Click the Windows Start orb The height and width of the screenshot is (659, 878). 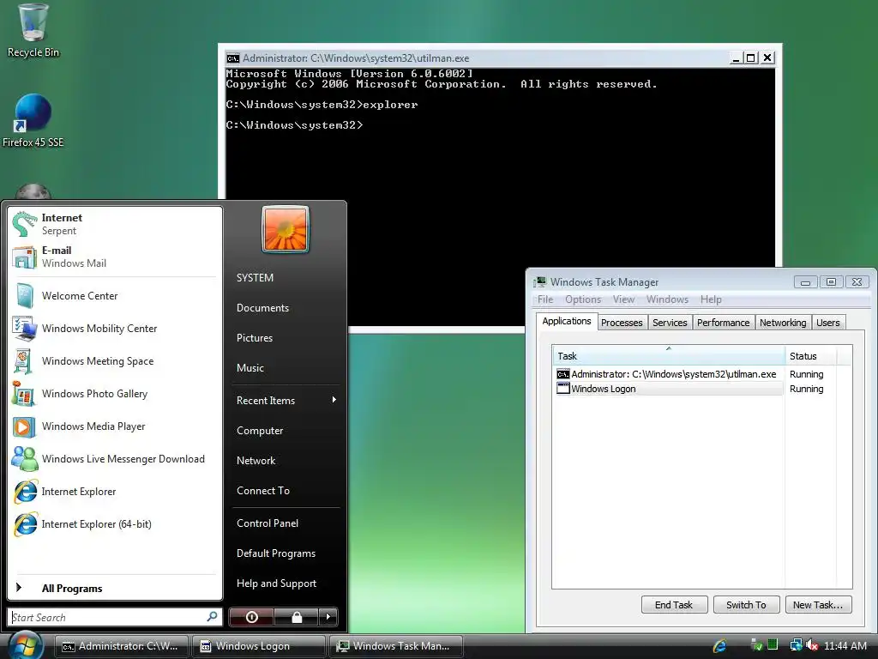(x=25, y=644)
